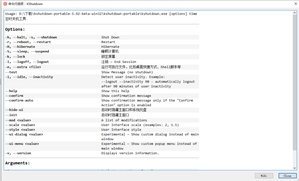The image size is (299, 181).
Task: Click the "锁定屏幕" description
Action: tap(108, 57)
